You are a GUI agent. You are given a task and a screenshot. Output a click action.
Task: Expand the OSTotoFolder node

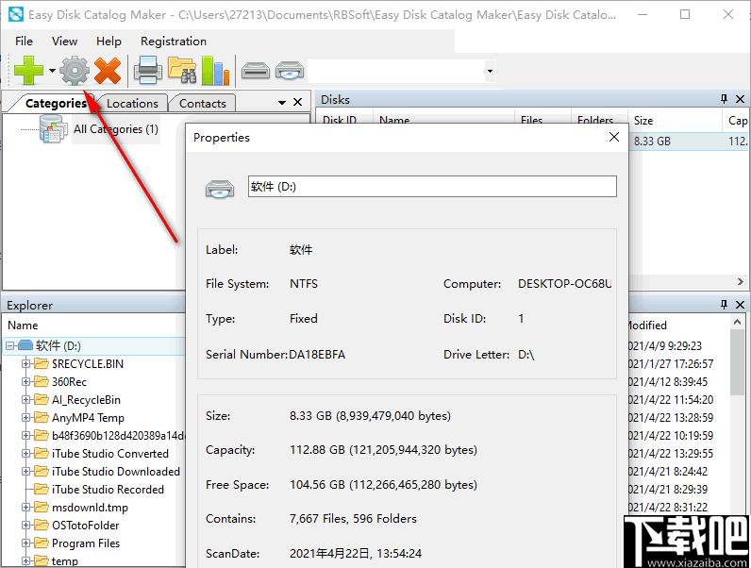coord(26,526)
